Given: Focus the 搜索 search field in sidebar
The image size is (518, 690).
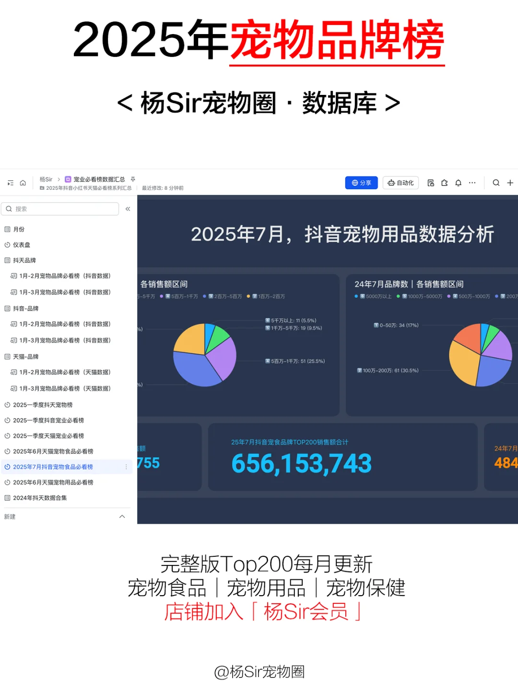Looking at the screenshot, I should (x=60, y=209).
